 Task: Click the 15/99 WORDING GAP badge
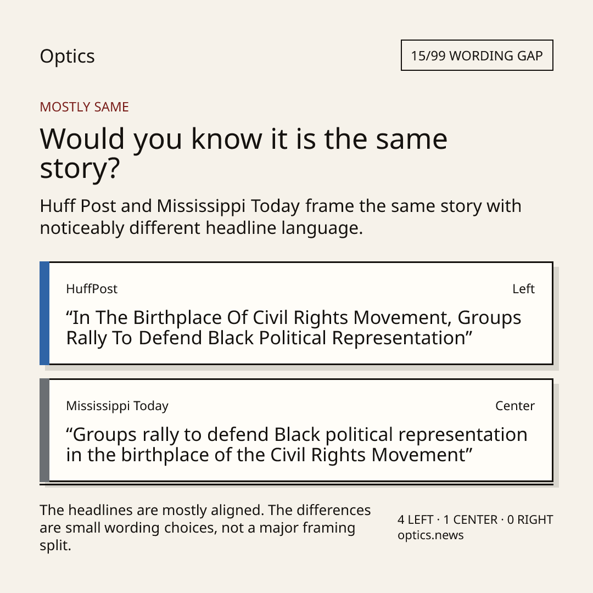coord(477,55)
